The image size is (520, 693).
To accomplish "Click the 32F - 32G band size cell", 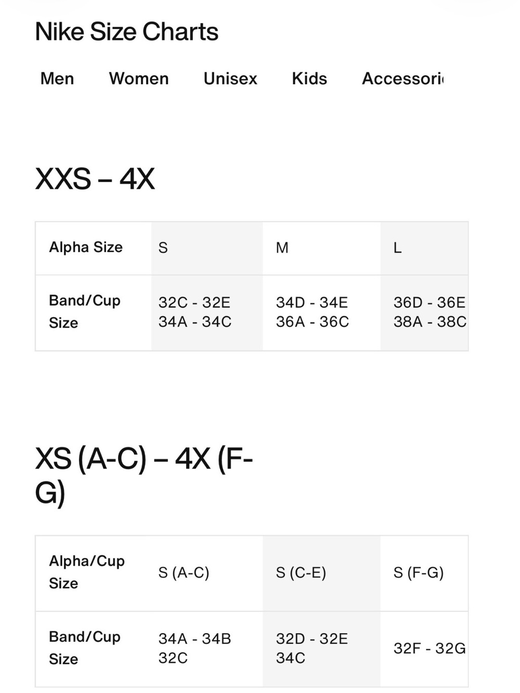I will (x=424, y=649).
